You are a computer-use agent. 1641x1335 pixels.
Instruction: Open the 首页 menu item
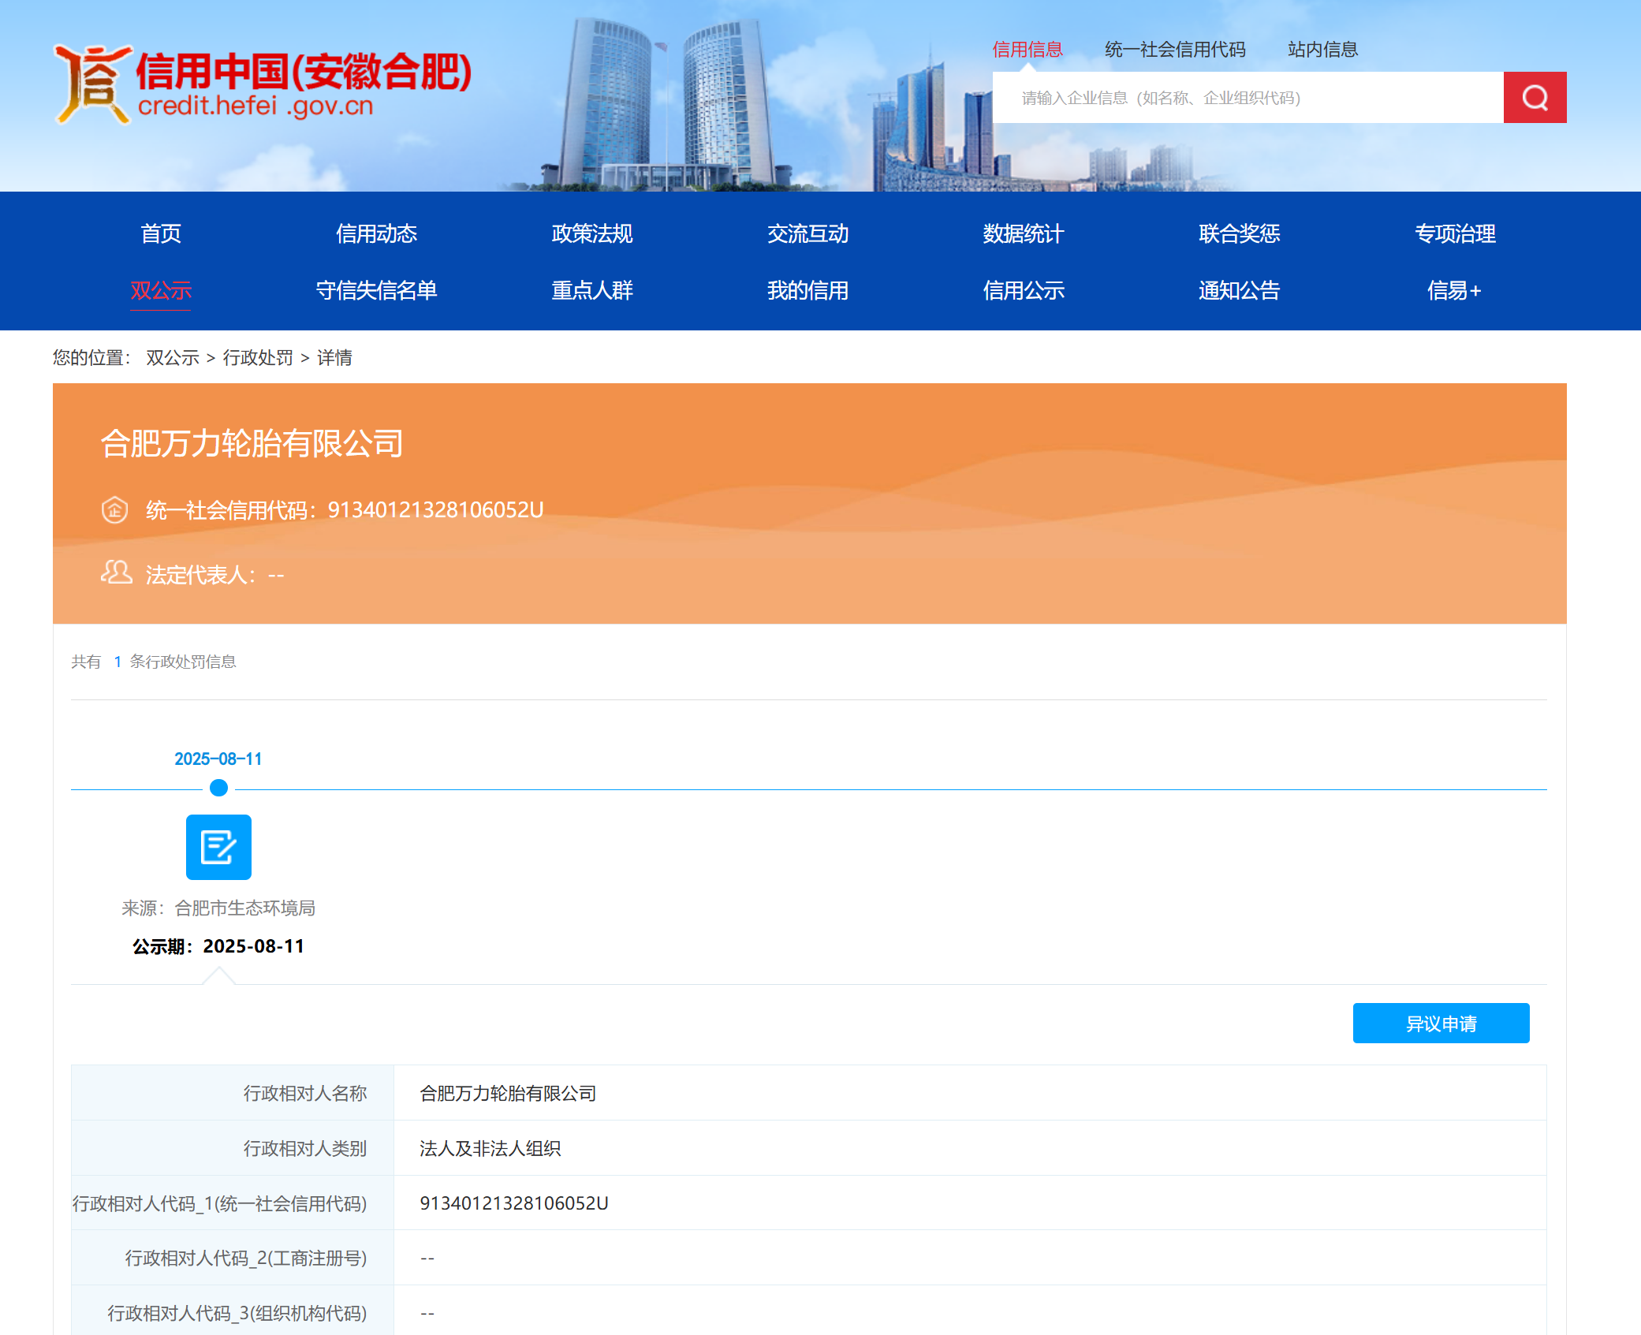[x=161, y=233]
